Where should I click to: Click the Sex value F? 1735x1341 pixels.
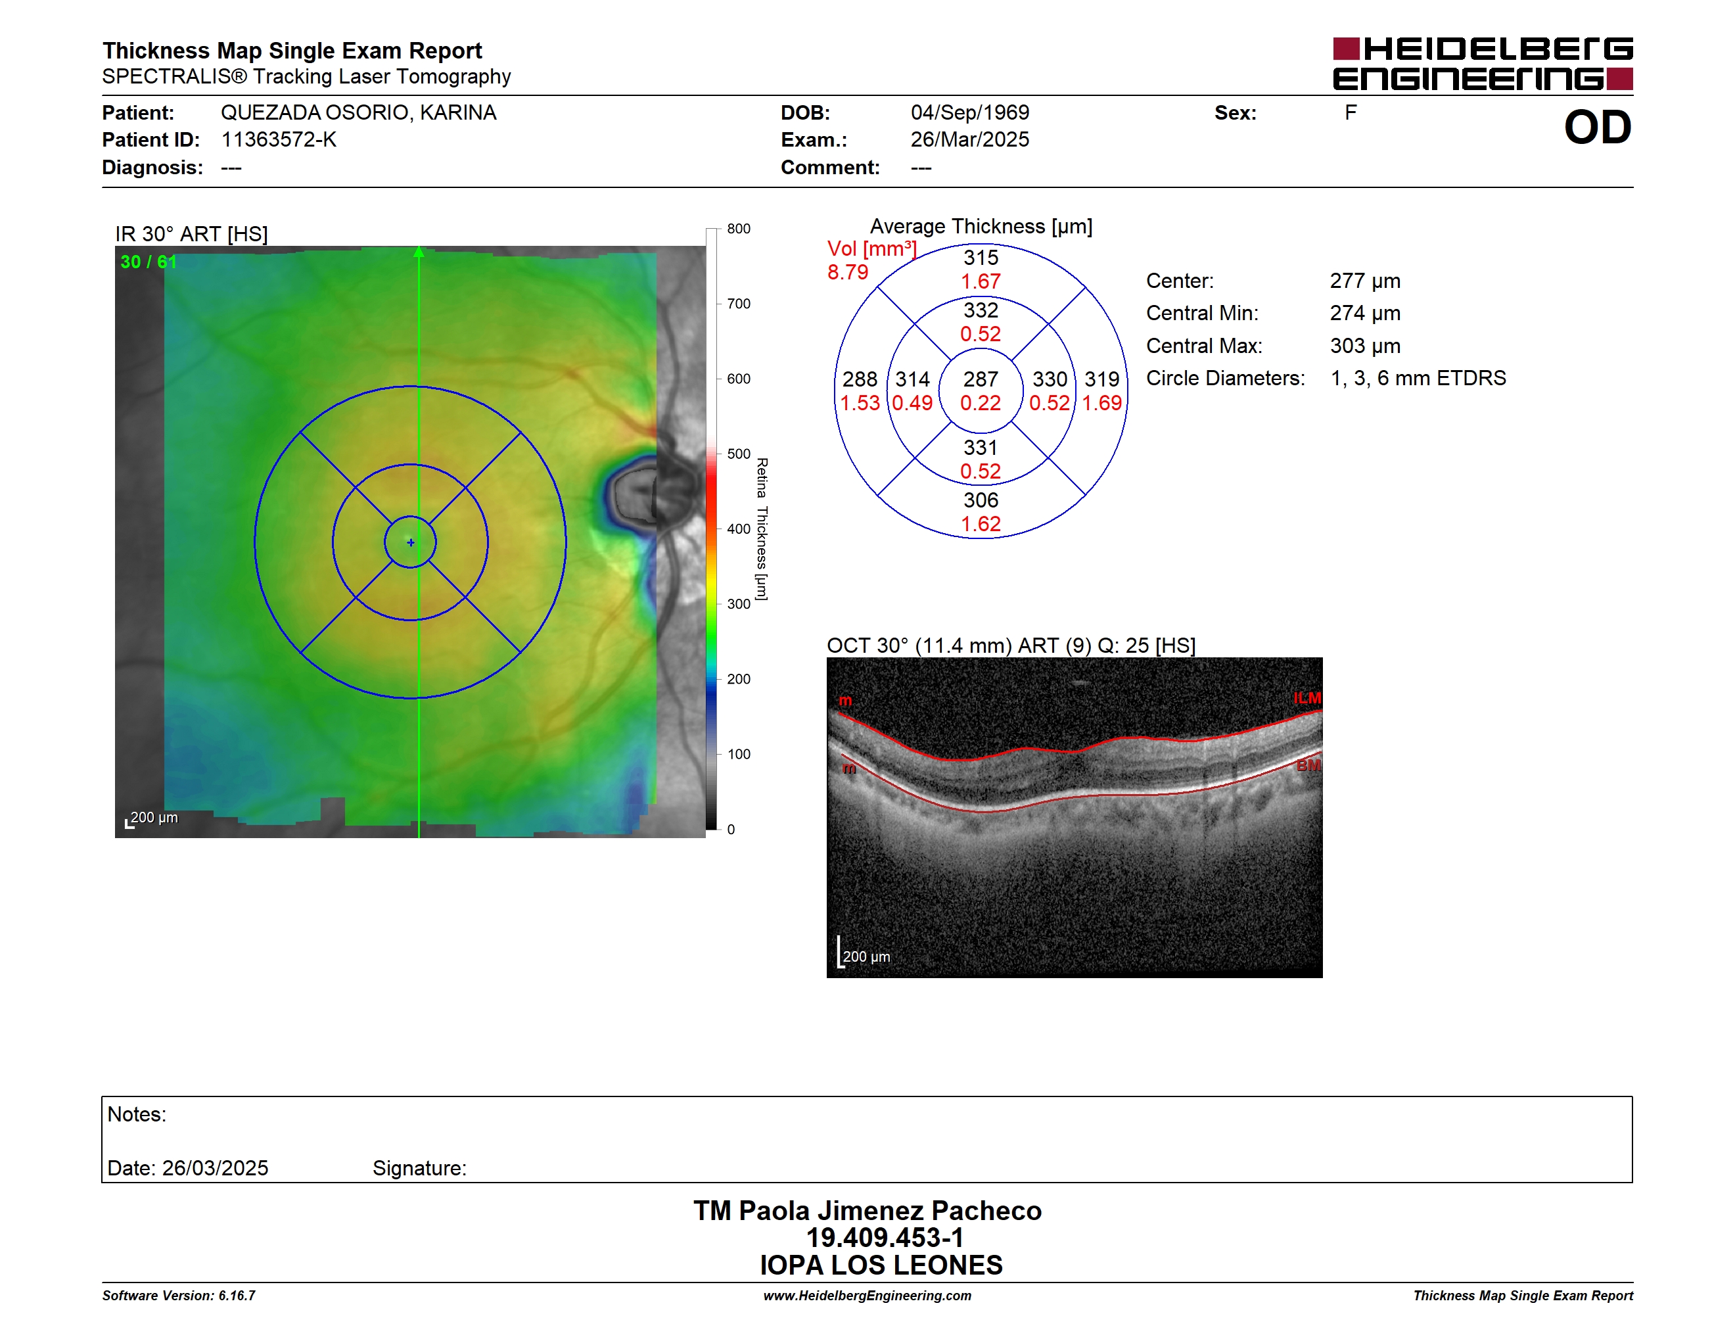point(1351,113)
